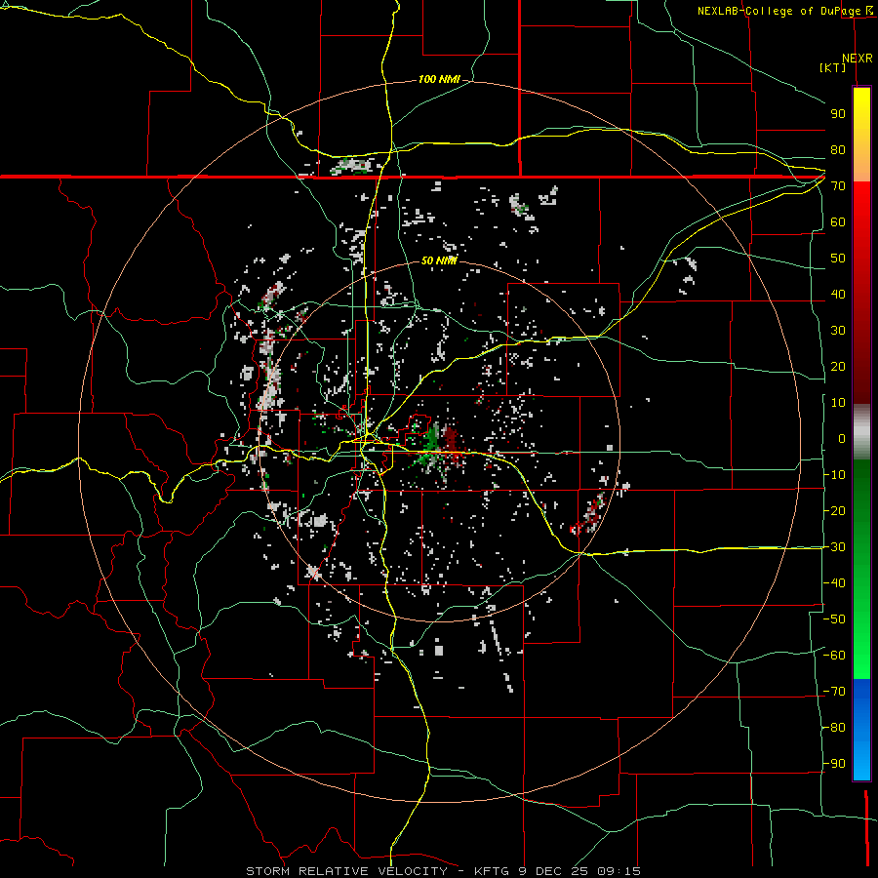Screen dimensions: 878x878
Task: Click the -20 scale label
Action: pos(834,510)
